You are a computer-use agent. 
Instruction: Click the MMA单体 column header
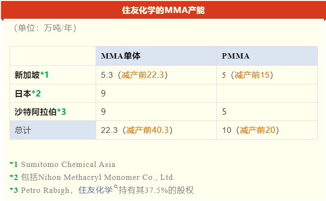coord(156,56)
